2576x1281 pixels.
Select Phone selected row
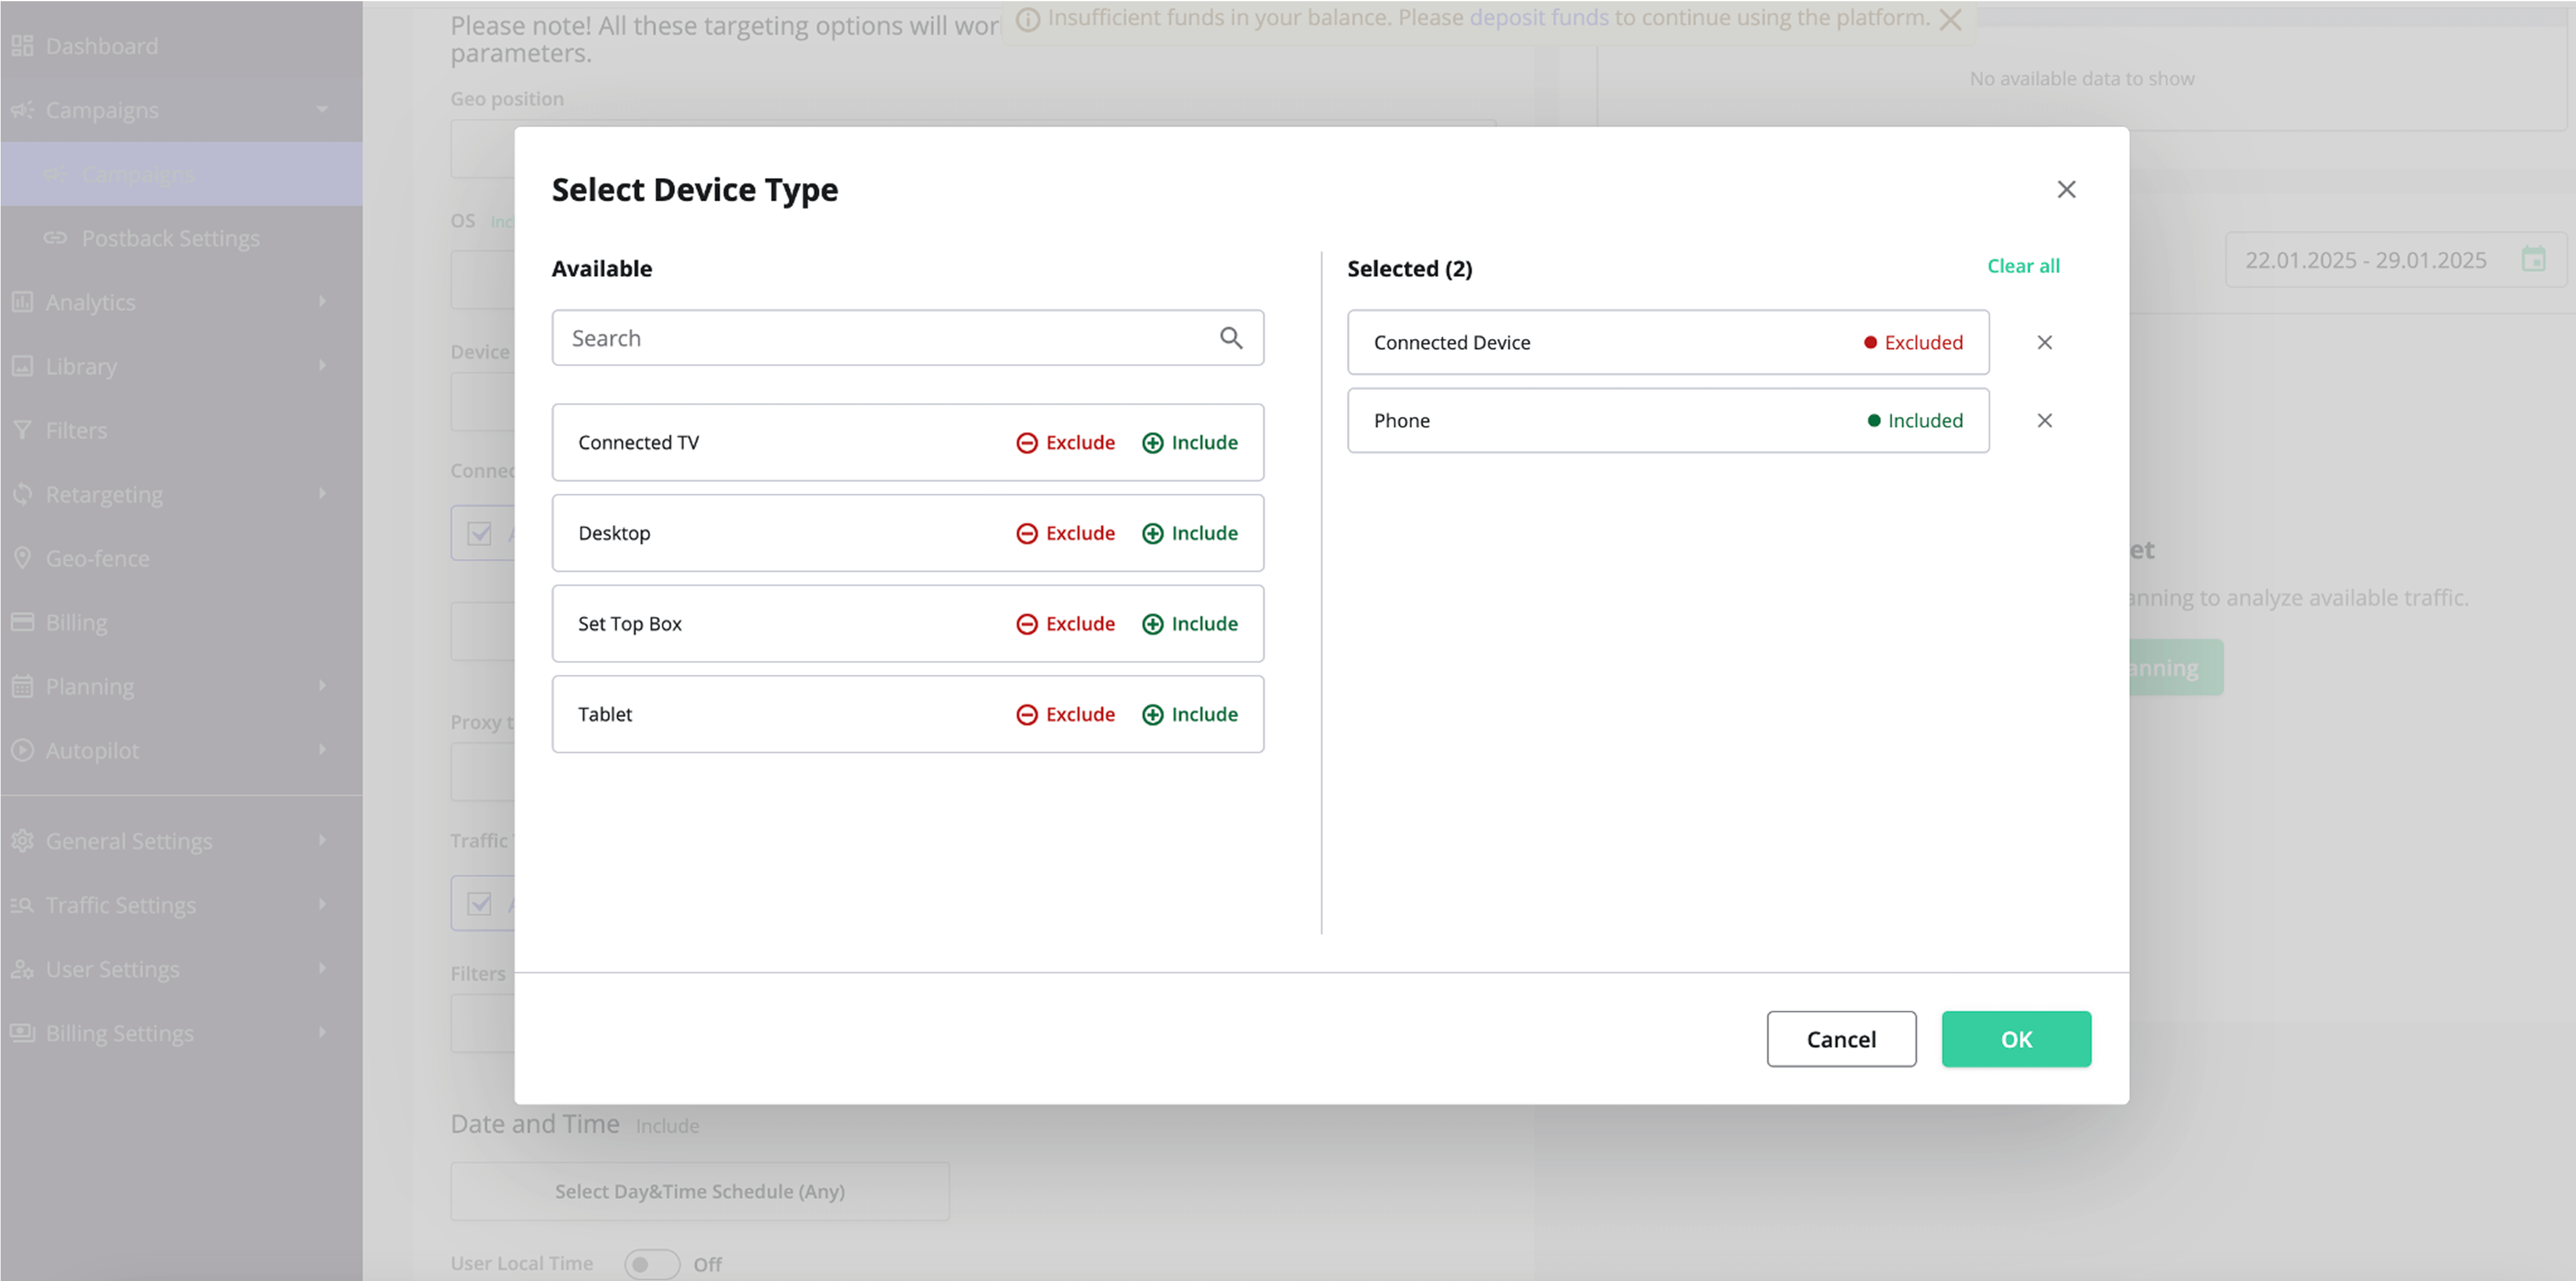tap(1668, 420)
